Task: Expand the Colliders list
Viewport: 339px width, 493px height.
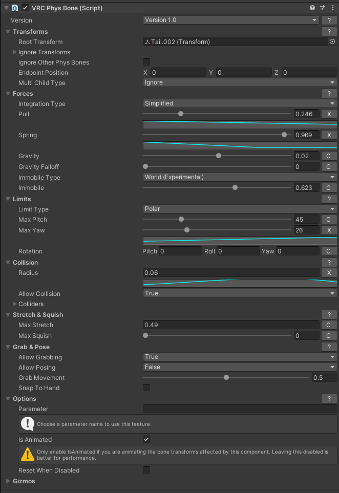Action: [x=14, y=304]
